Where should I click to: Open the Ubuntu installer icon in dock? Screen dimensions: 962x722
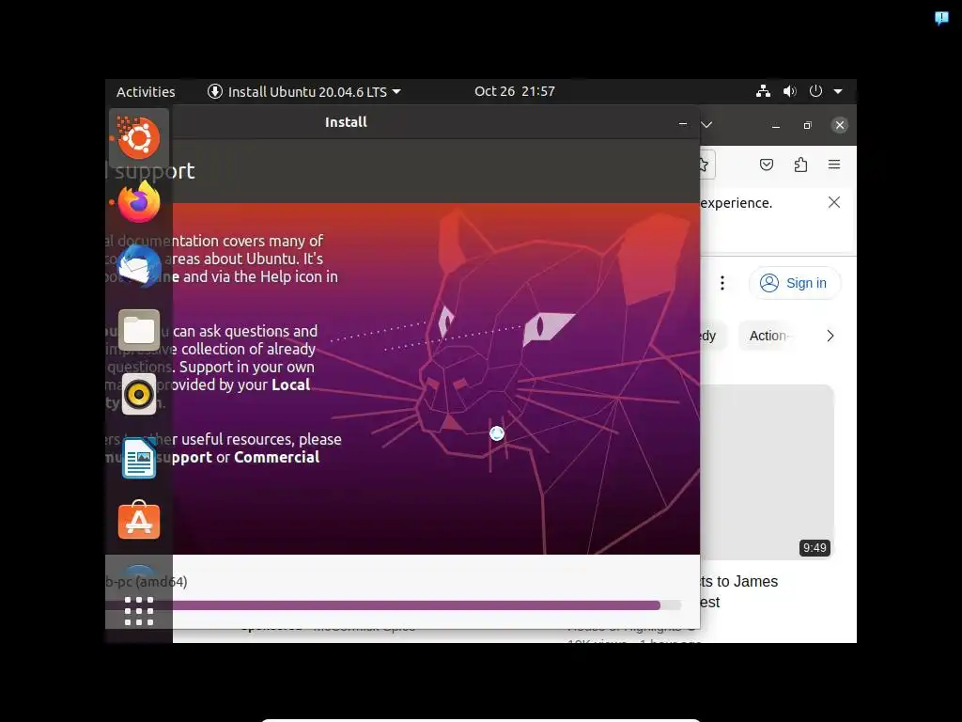point(139,137)
